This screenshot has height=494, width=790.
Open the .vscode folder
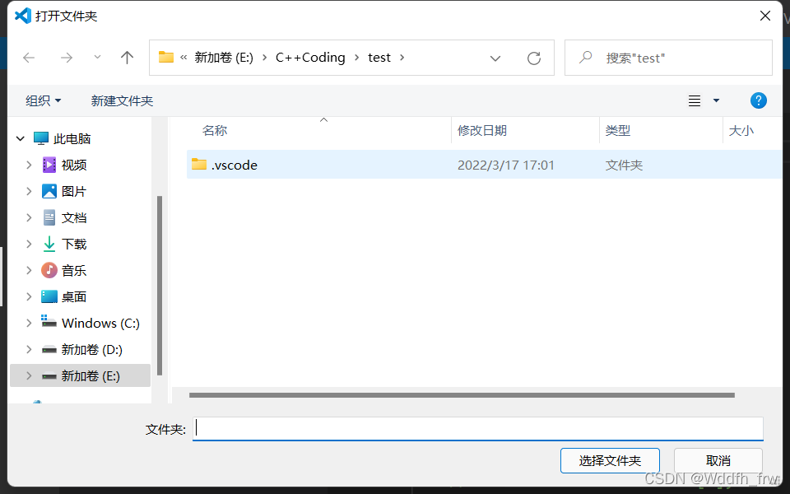click(235, 165)
